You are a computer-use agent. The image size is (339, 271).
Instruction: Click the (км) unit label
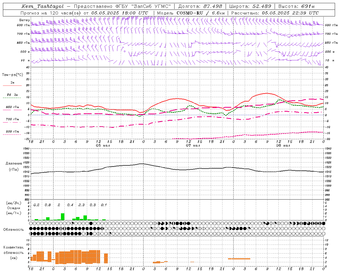point(14,258)
